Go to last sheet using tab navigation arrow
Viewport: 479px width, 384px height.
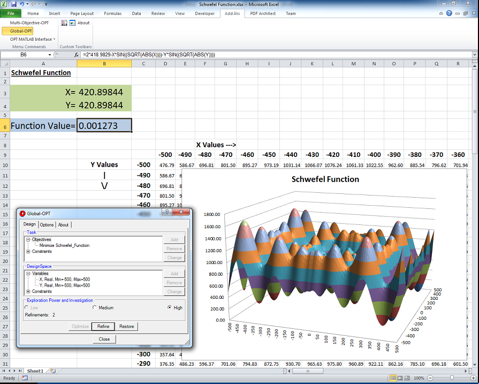20,371
